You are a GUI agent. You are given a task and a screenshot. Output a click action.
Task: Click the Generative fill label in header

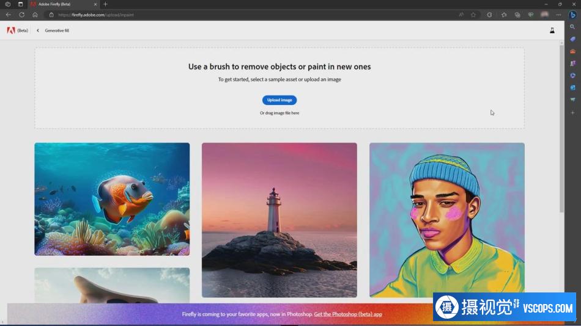pos(57,31)
